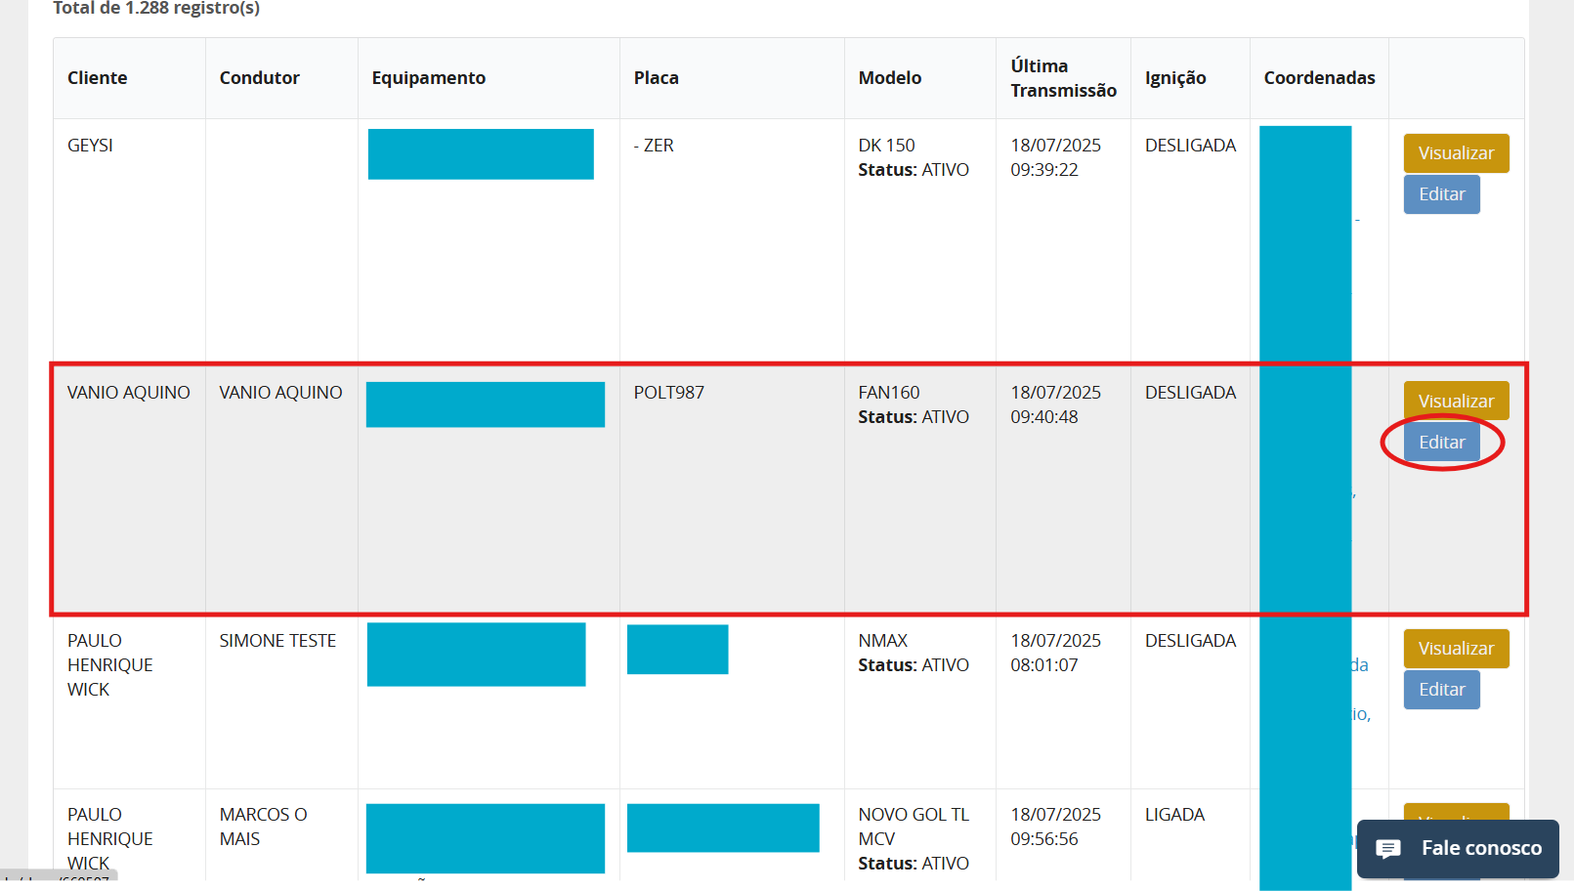Screen dimensions: 1574x891
Task: Click the LIGADA ignition status cell
Action: point(1174,815)
